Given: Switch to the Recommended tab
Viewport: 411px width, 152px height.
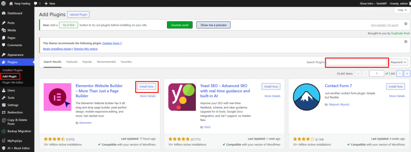Looking at the screenshot, I should click(x=106, y=62).
